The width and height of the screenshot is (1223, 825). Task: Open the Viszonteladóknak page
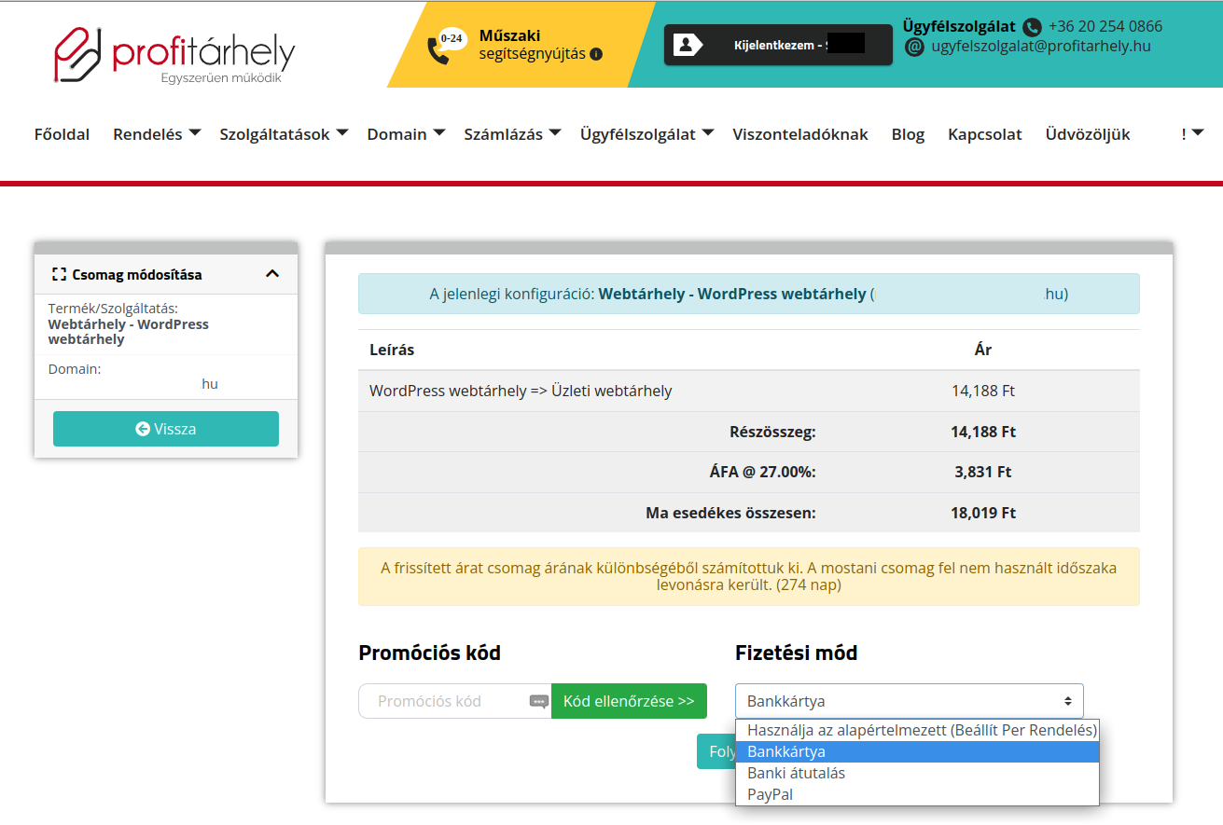(800, 134)
